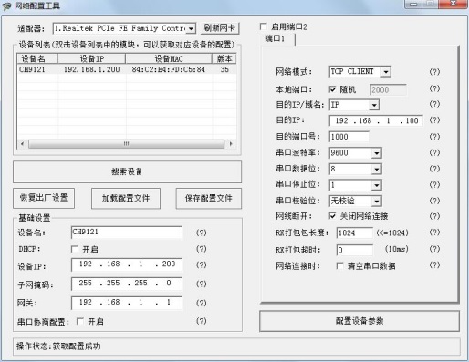Open help (?) for 串口数据位
This screenshot has height=362, width=469.
[434, 169]
